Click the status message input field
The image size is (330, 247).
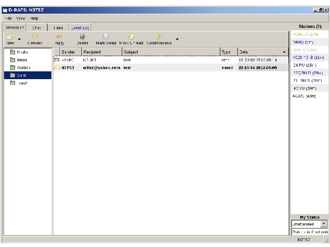click(x=309, y=232)
